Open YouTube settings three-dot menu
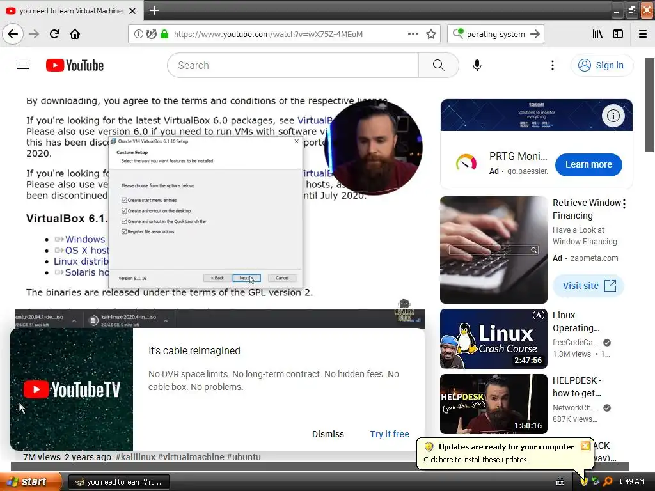The height and width of the screenshot is (491, 655). point(553,65)
